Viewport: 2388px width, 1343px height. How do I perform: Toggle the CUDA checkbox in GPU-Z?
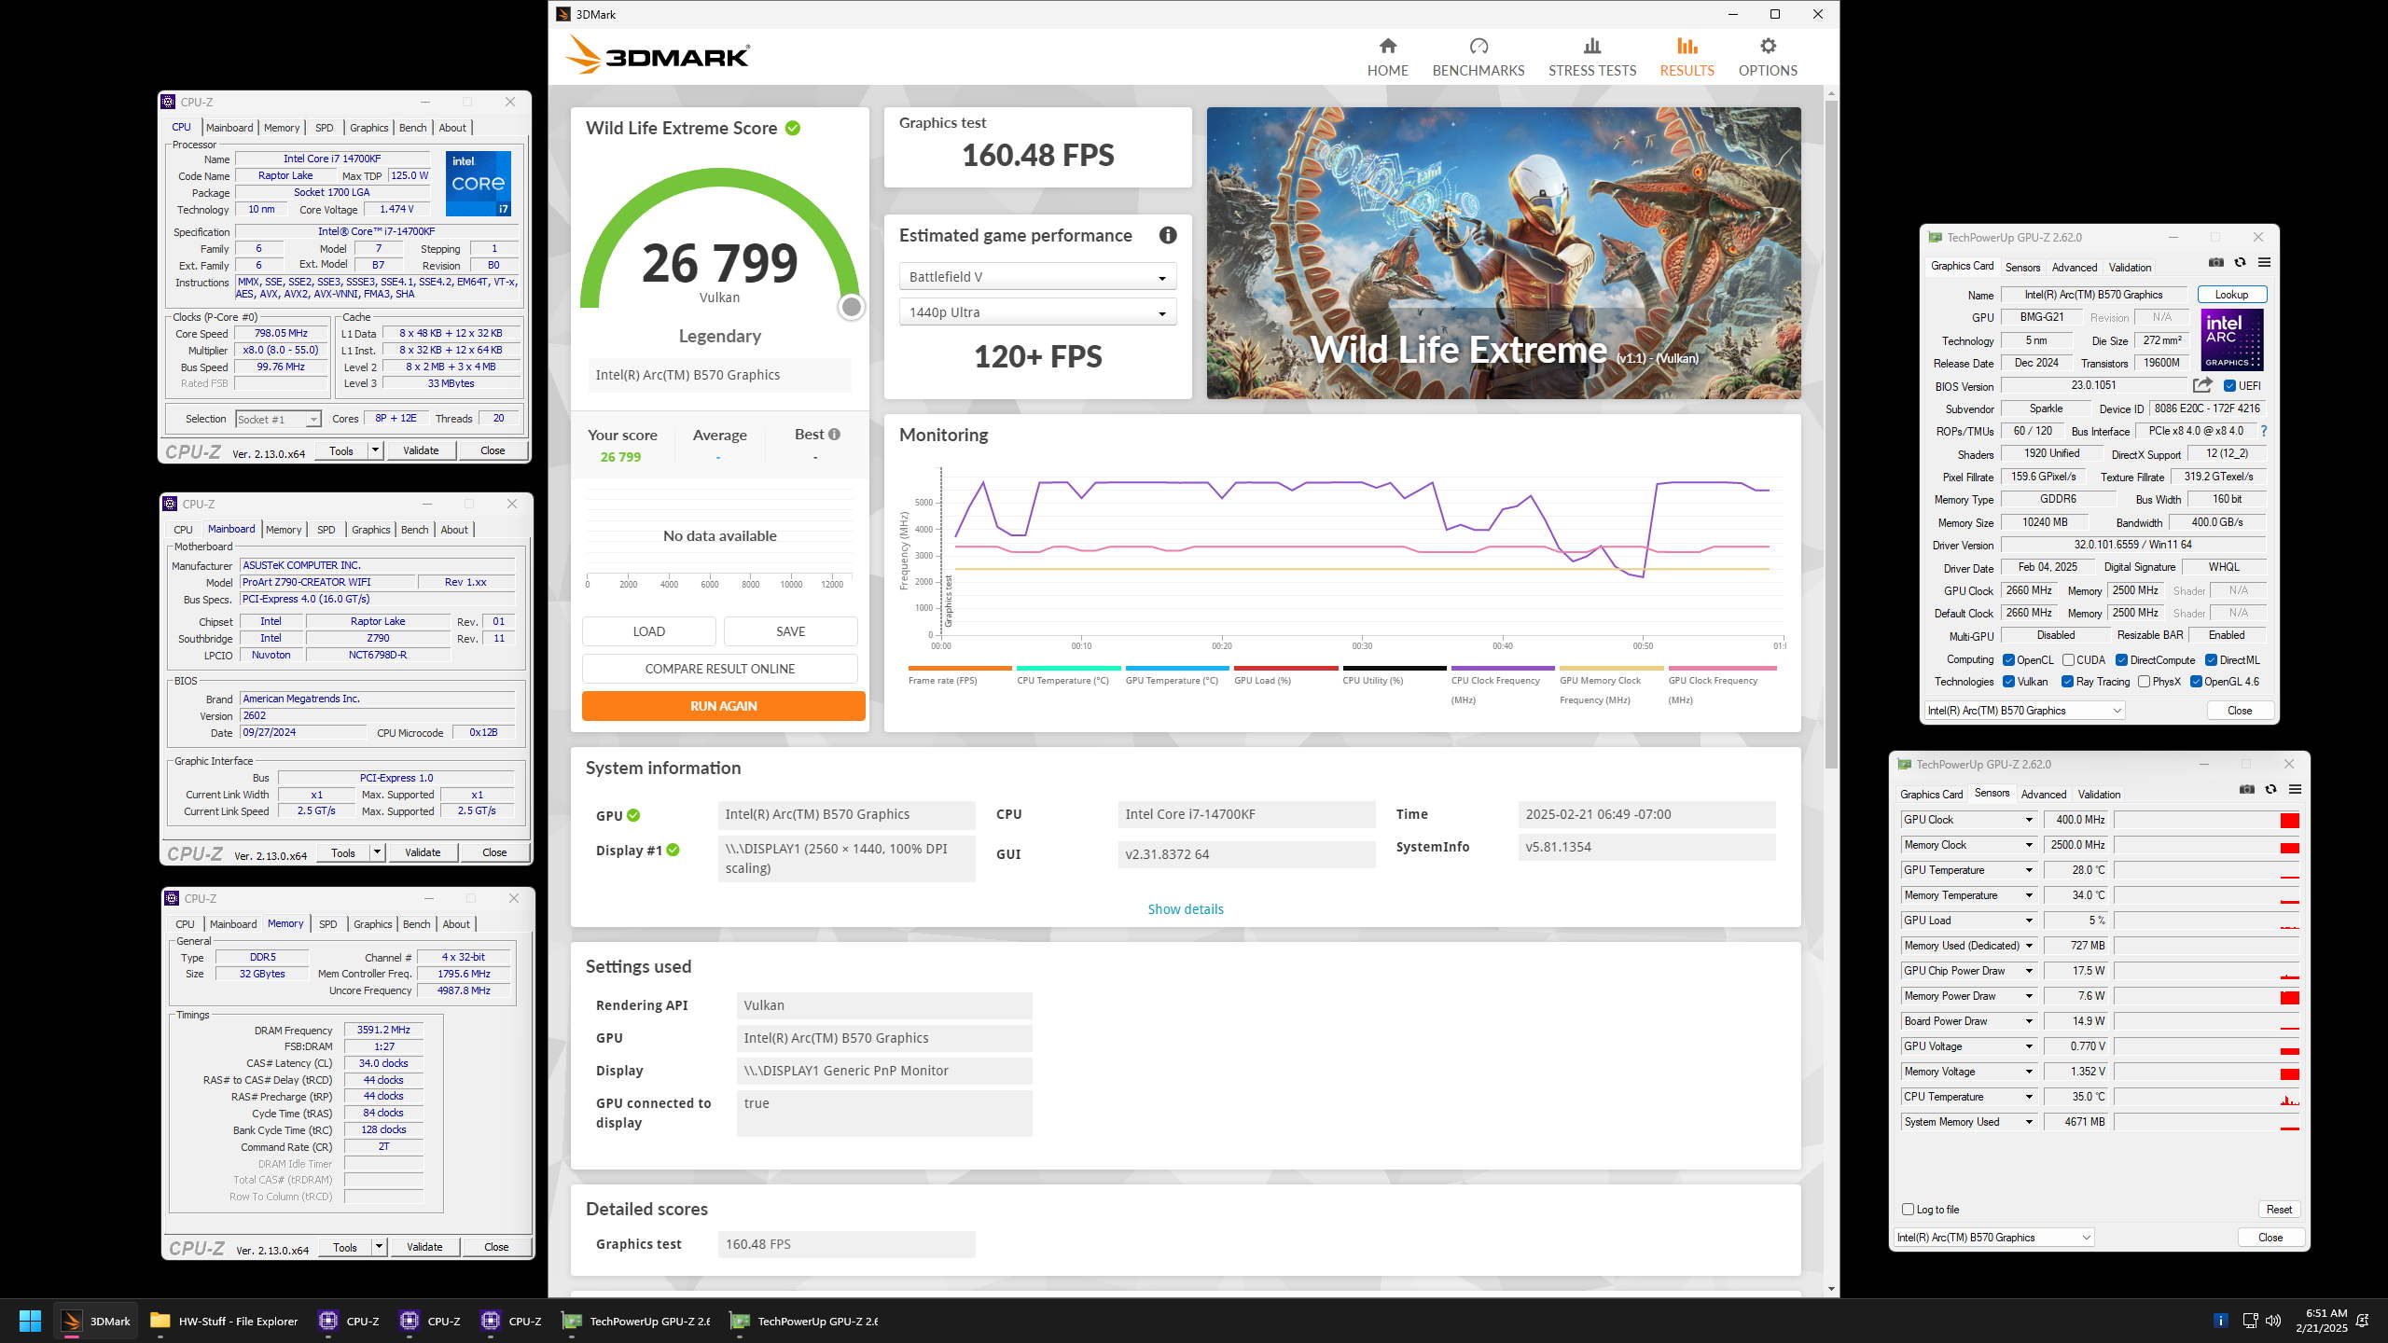click(x=2068, y=659)
